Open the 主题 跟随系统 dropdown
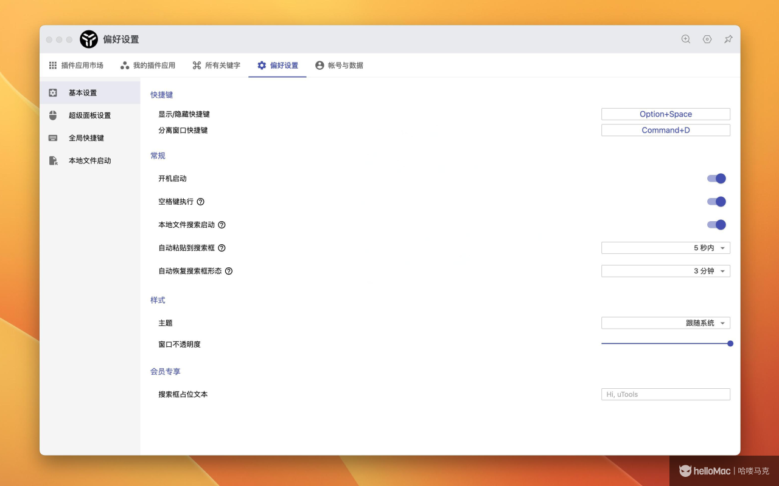This screenshot has height=486, width=779. click(666, 323)
